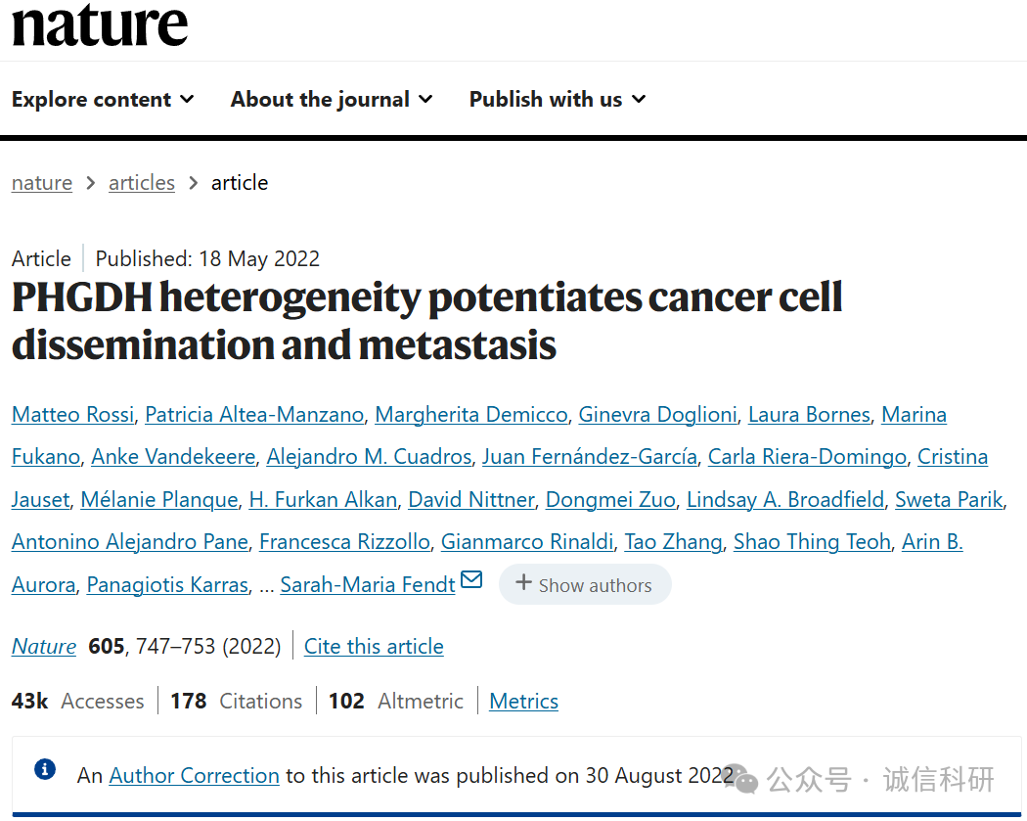Select author Sarah-Maria Fendt

[x=368, y=585]
